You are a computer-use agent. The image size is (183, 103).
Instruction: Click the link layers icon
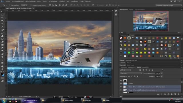coord(158,94)
